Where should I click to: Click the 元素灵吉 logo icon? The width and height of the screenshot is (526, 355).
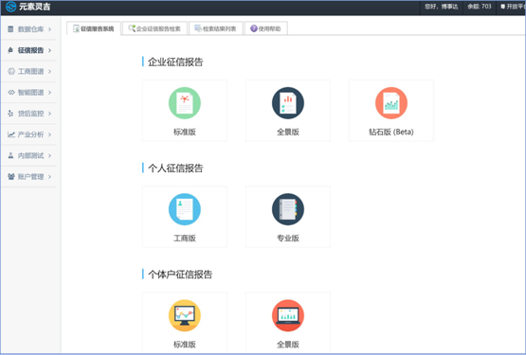[x=10, y=7]
